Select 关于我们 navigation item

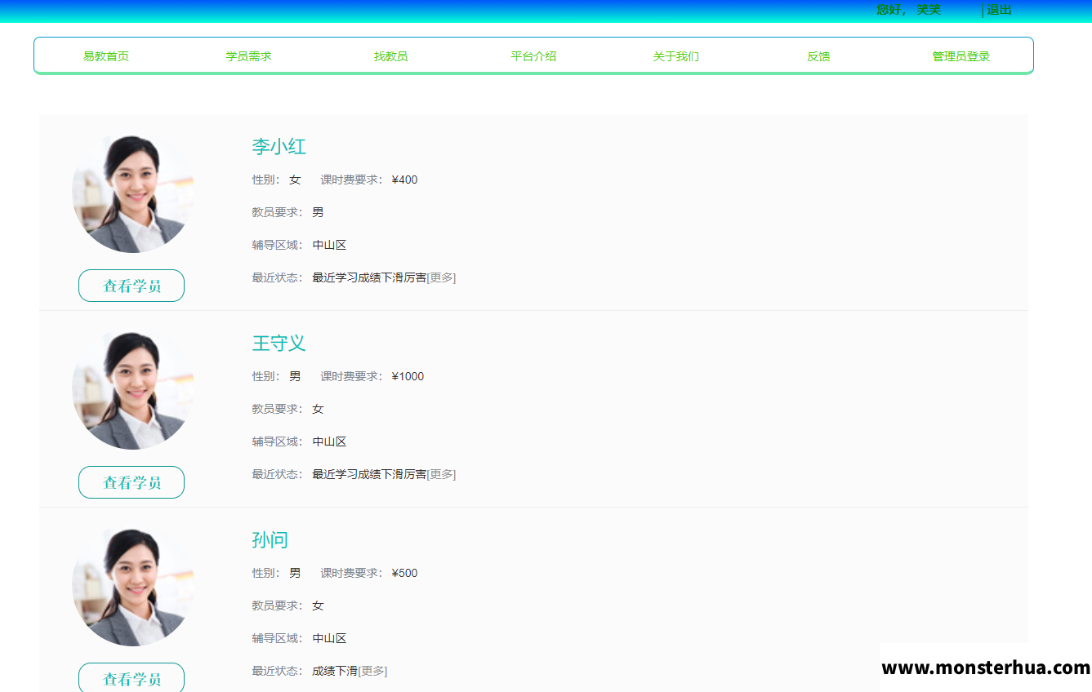click(x=676, y=56)
